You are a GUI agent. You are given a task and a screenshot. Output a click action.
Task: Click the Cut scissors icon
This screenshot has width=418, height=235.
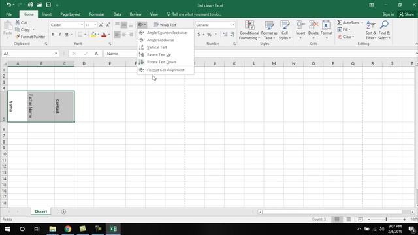tap(18, 22)
